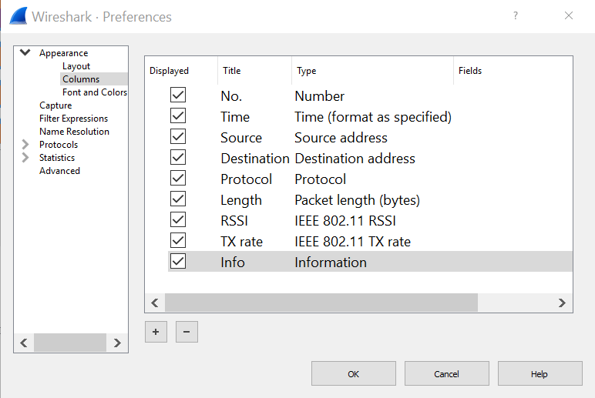Click the Wireshark shark fin logo

click(18, 16)
